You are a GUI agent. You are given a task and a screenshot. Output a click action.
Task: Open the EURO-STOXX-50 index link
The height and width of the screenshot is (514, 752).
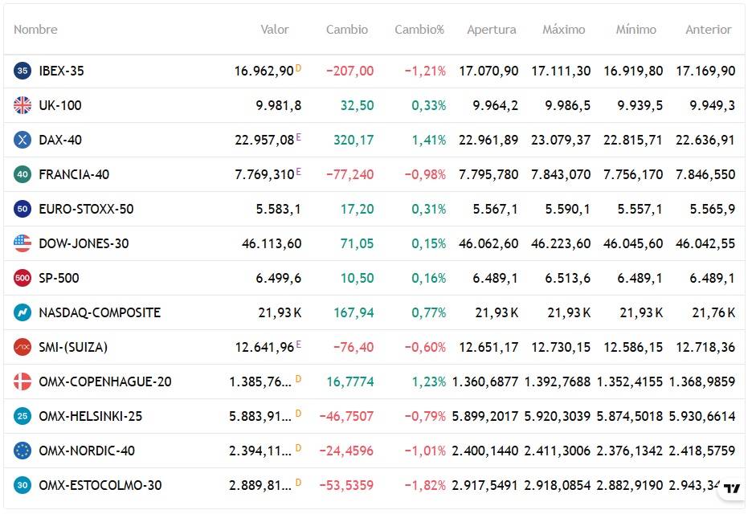coord(86,209)
